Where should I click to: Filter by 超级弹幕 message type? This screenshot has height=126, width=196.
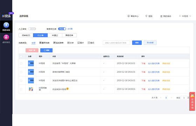[58, 43]
